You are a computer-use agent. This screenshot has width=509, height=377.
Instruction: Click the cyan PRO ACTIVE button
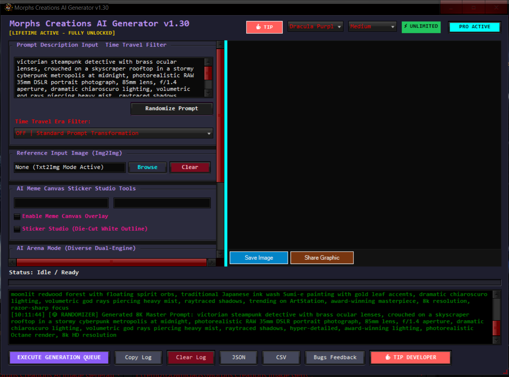[474, 27]
